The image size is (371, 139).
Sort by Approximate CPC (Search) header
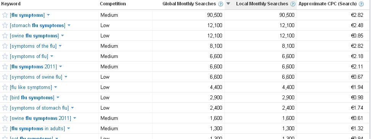pos(327,4)
